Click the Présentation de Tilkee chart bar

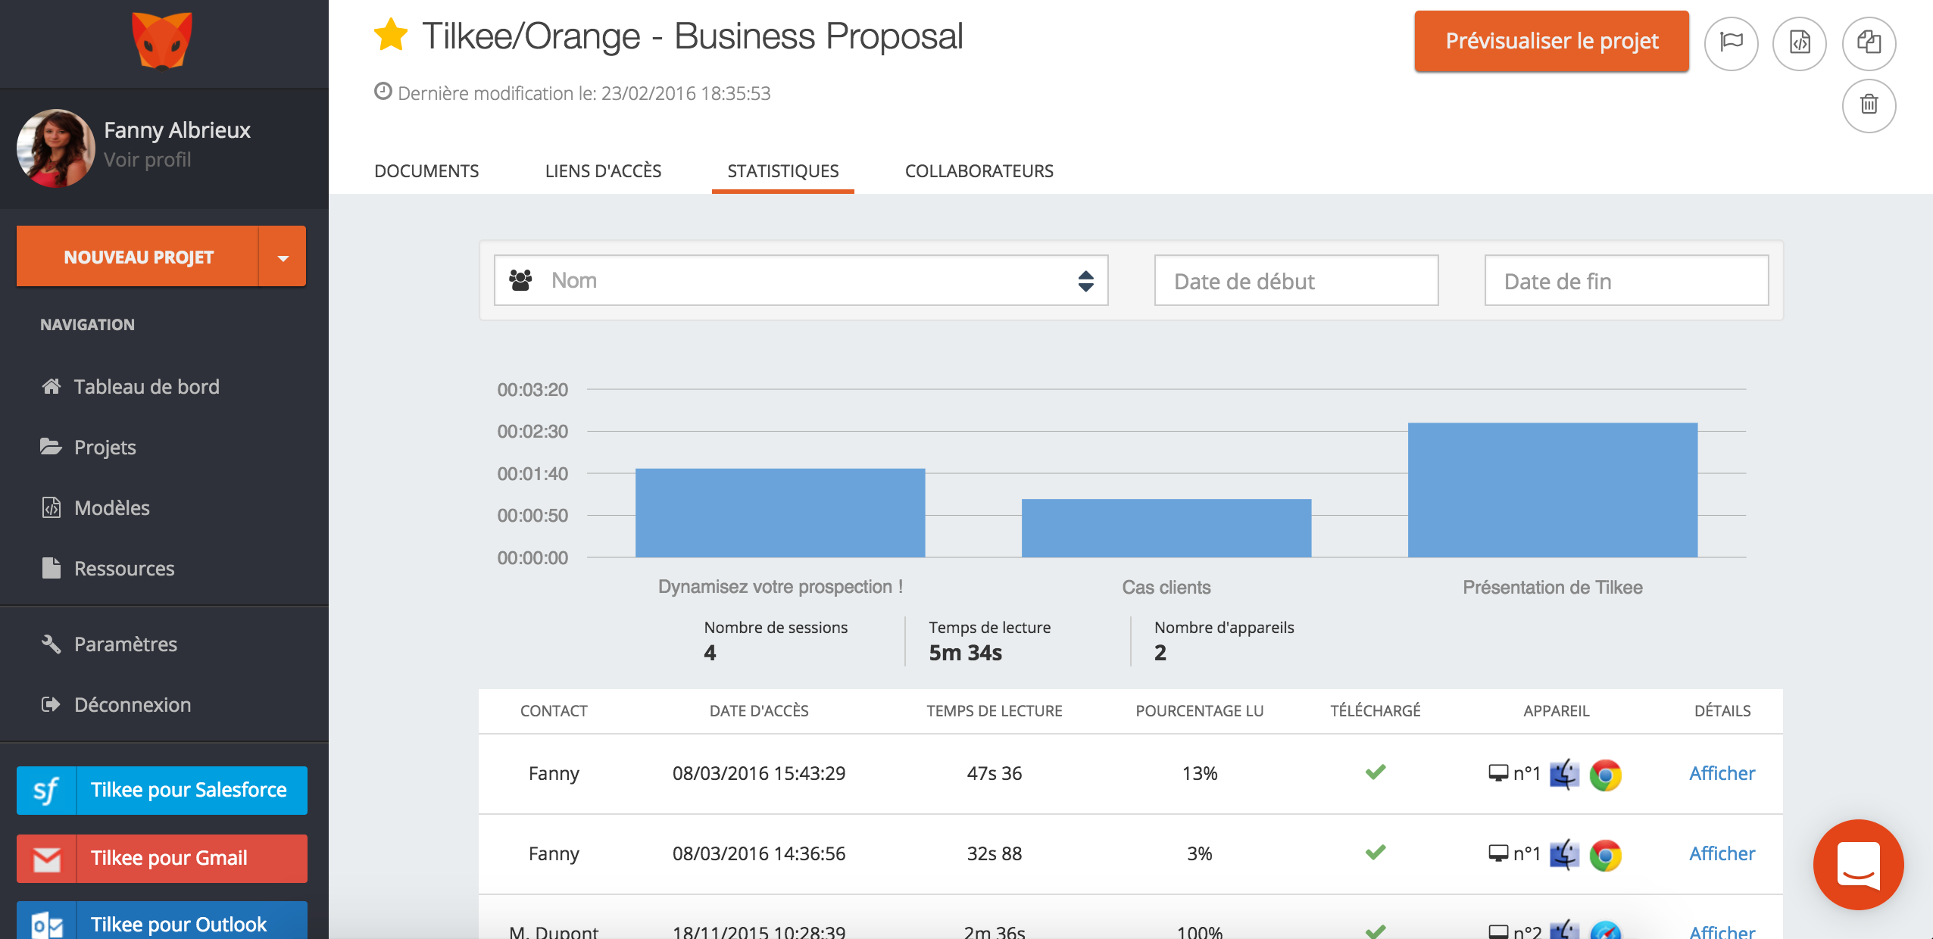(1553, 490)
